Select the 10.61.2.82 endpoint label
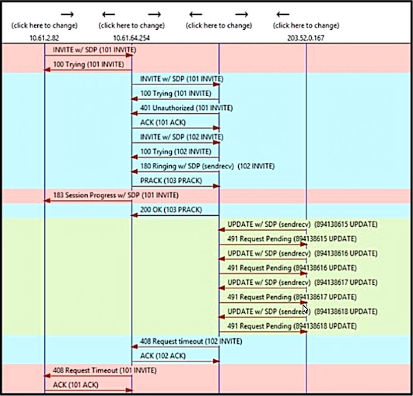Viewport: 413px width, 396px height. tap(44, 37)
